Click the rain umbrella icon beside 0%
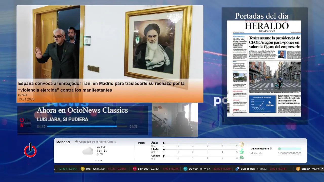This screenshot has width=324, height=182. tap(98, 154)
